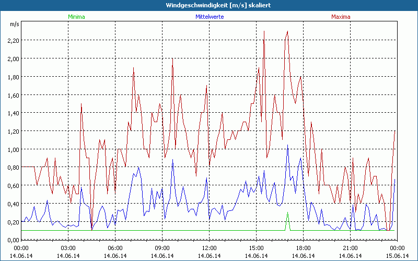Select the red Maxima legend label
Screen dimensions: 418x261
click(x=341, y=17)
